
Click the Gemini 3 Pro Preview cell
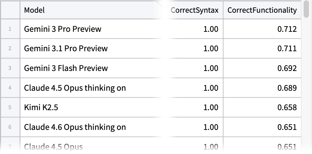(x=63, y=29)
